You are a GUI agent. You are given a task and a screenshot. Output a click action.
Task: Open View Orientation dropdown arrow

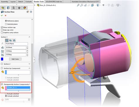(95, 5)
